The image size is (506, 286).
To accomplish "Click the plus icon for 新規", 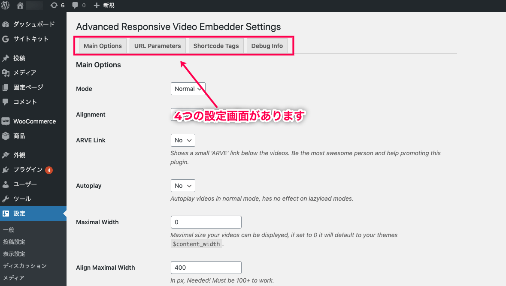I will click(x=96, y=5).
